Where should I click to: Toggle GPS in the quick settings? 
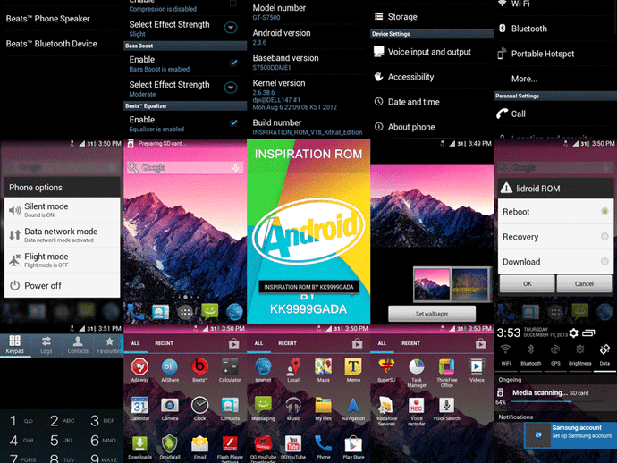(555, 355)
